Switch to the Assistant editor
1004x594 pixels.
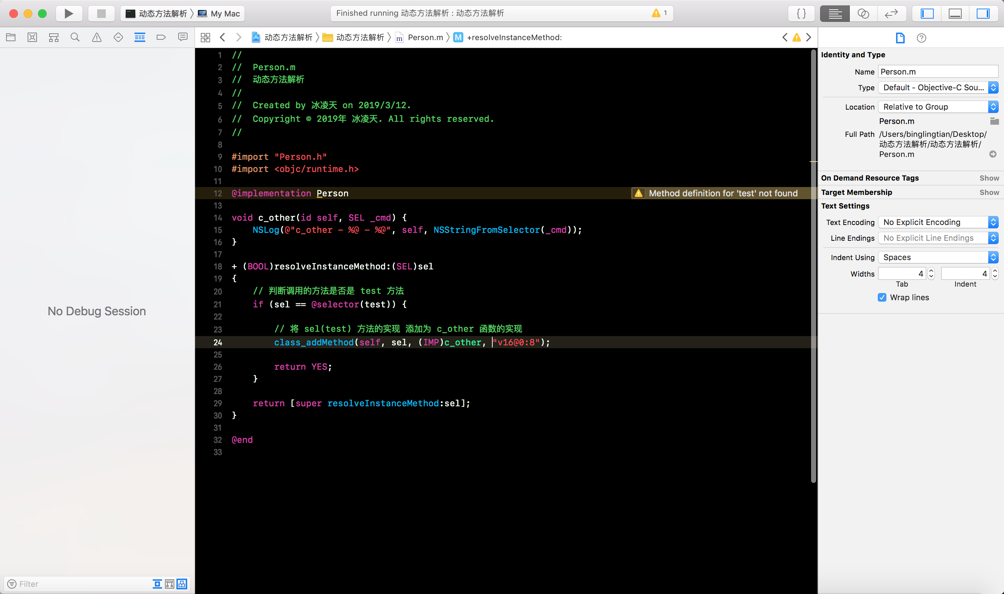pos(863,14)
